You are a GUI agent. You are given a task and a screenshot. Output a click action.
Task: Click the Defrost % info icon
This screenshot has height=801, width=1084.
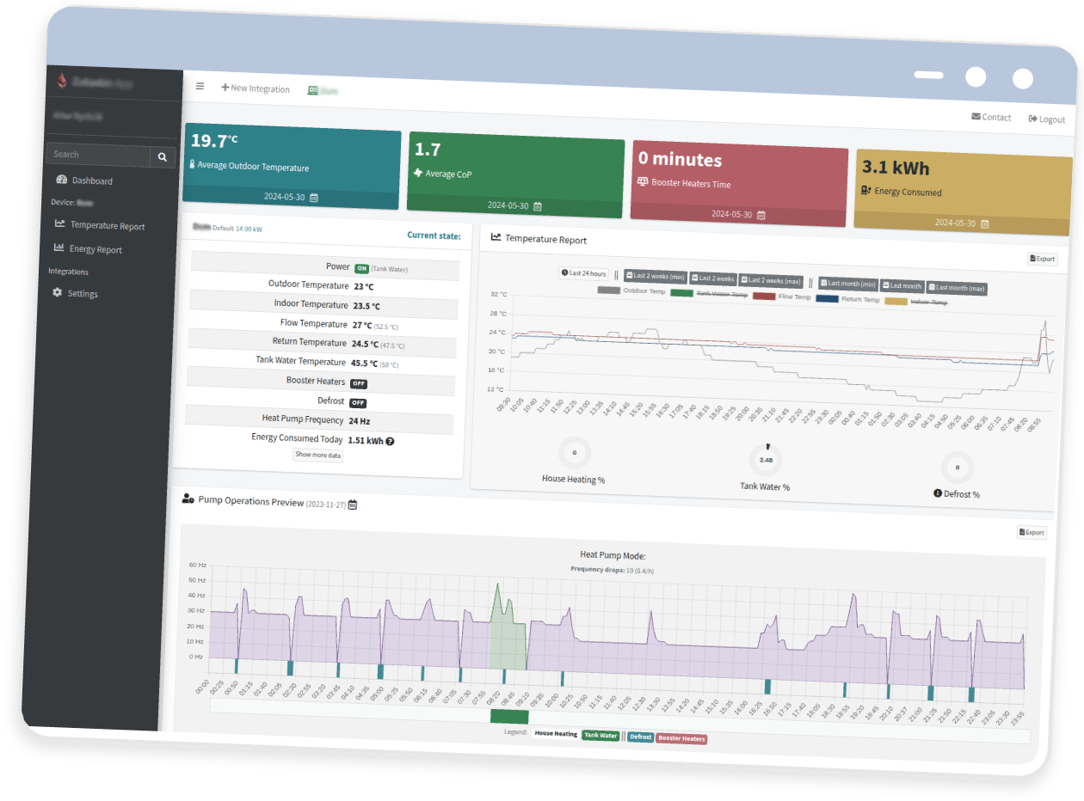point(938,493)
